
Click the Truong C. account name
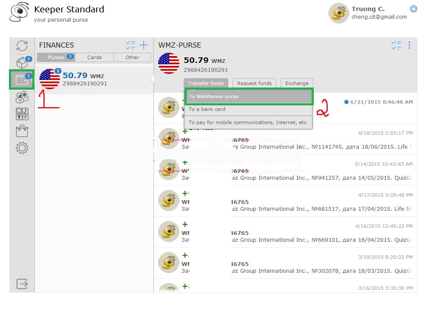point(368,9)
